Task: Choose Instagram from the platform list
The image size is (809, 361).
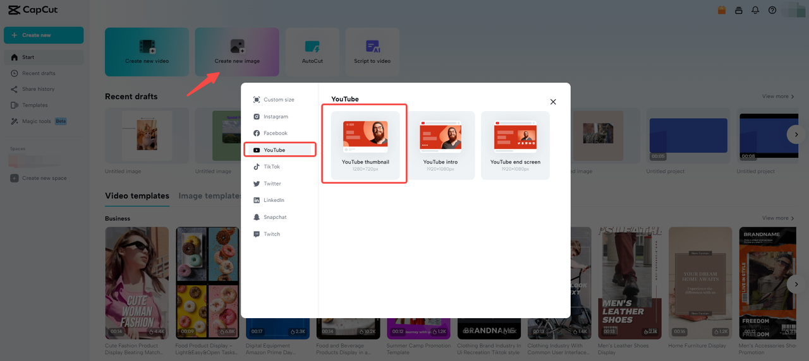Action: tap(276, 117)
